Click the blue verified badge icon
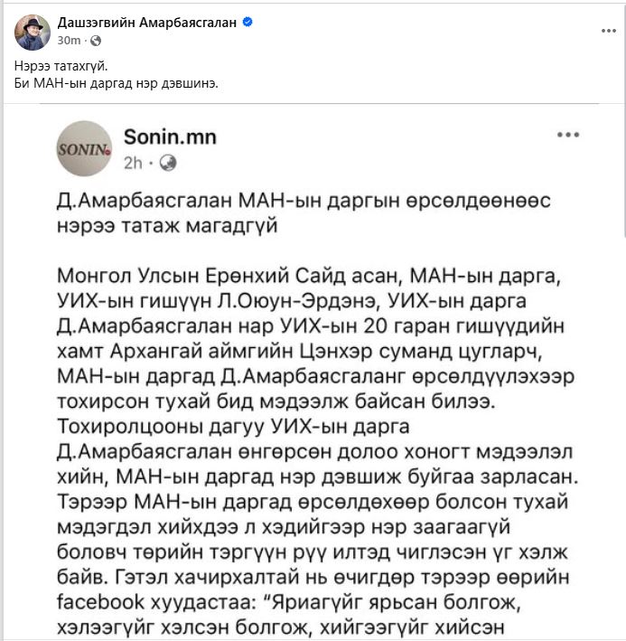626x641 pixels. 247,22
